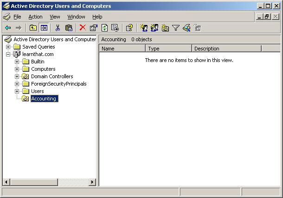Expand the Domain Controllers node
283x198 pixels.
17,76
